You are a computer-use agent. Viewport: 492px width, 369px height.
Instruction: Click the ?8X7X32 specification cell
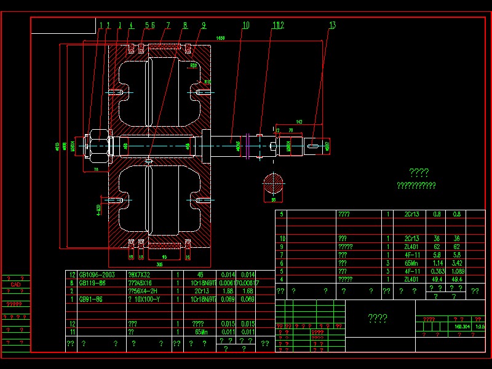(x=139, y=275)
